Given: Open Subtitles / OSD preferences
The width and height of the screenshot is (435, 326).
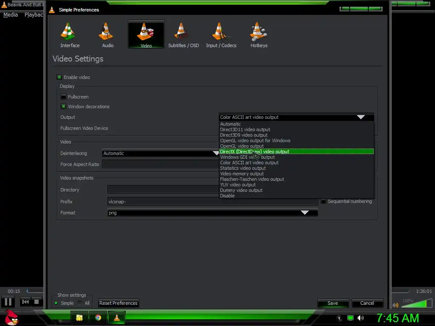Looking at the screenshot, I should (184, 35).
